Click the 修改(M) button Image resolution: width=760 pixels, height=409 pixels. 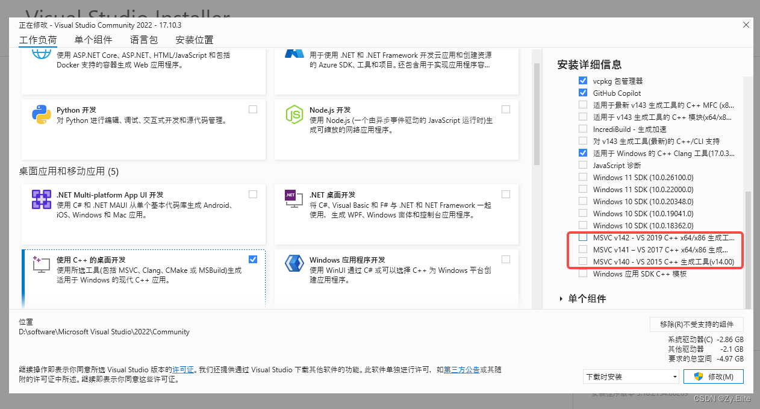pyautogui.click(x=714, y=376)
